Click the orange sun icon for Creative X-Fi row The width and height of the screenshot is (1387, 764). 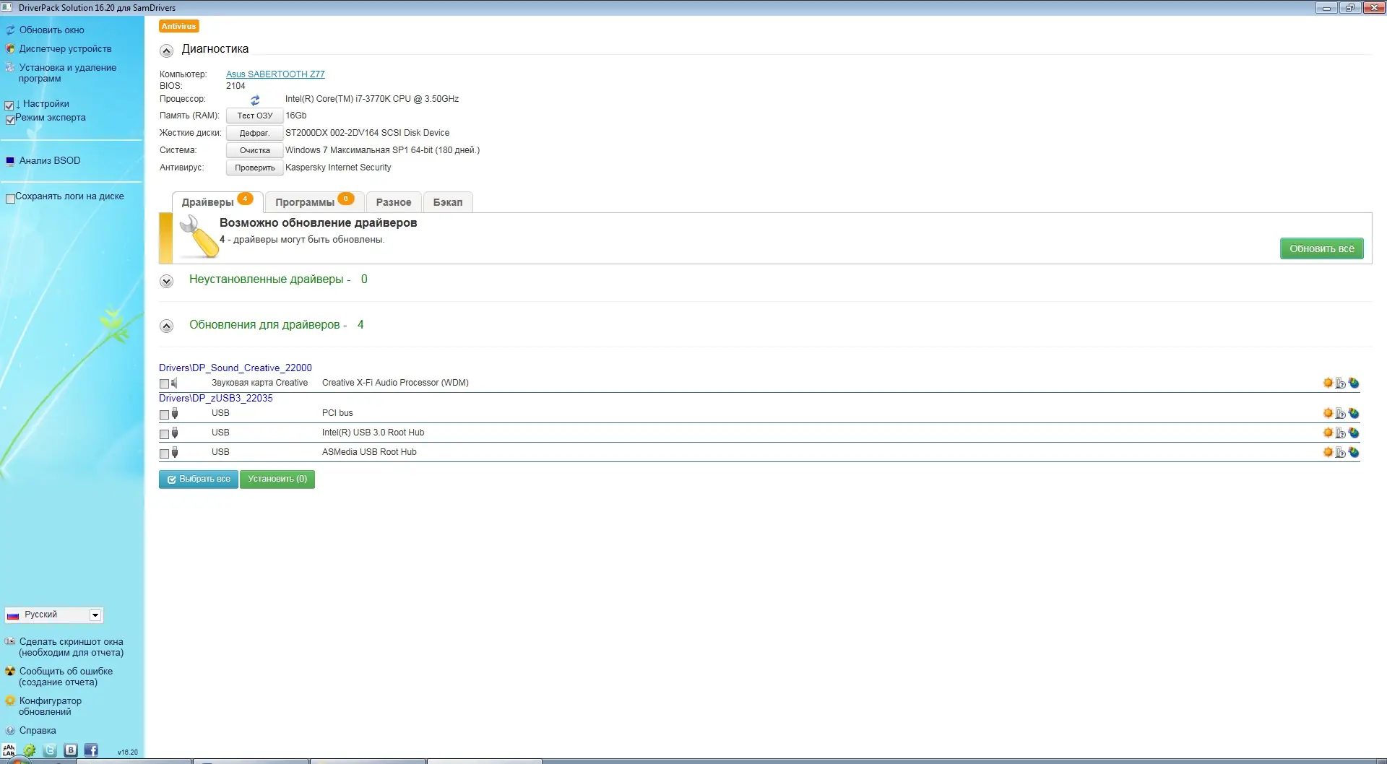pyautogui.click(x=1328, y=383)
